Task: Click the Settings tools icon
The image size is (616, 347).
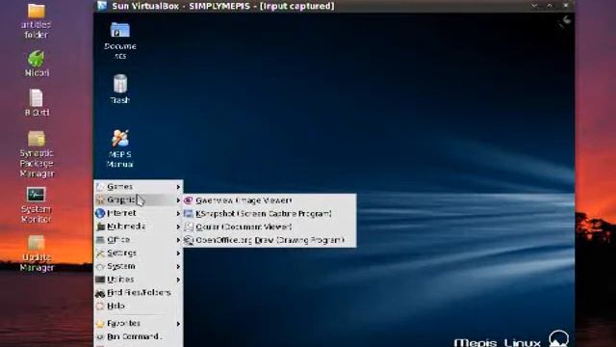Action: tap(100, 253)
